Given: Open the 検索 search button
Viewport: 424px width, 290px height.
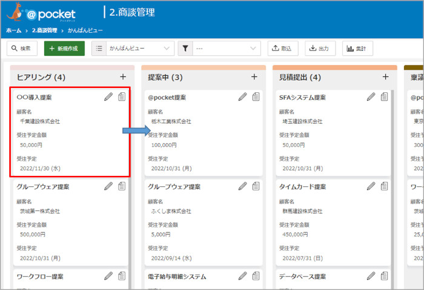Looking at the screenshot, I should (22, 49).
